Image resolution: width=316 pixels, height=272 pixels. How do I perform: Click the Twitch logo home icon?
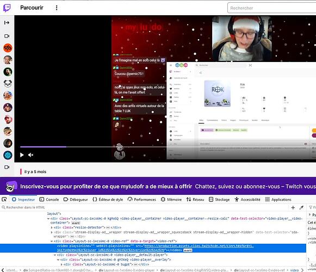(x=7, y=8)
